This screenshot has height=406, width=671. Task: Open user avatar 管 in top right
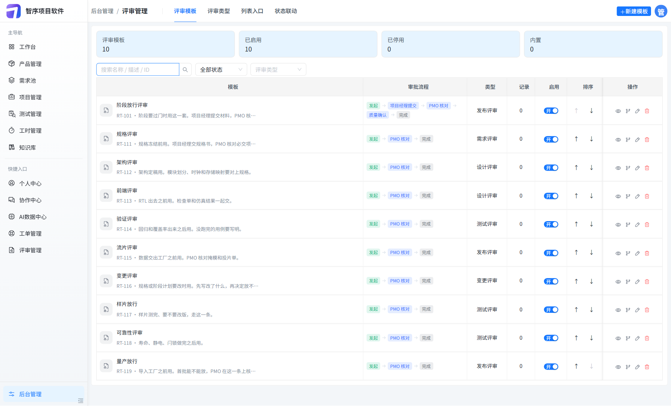tap(661, 12)
